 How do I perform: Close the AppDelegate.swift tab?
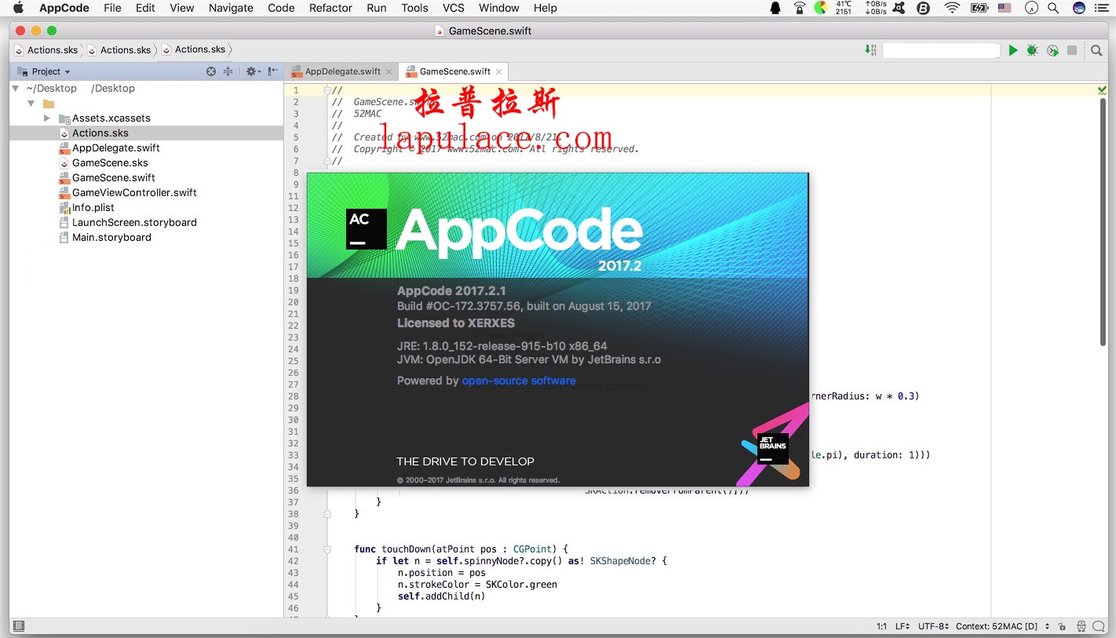pos(389,71)
